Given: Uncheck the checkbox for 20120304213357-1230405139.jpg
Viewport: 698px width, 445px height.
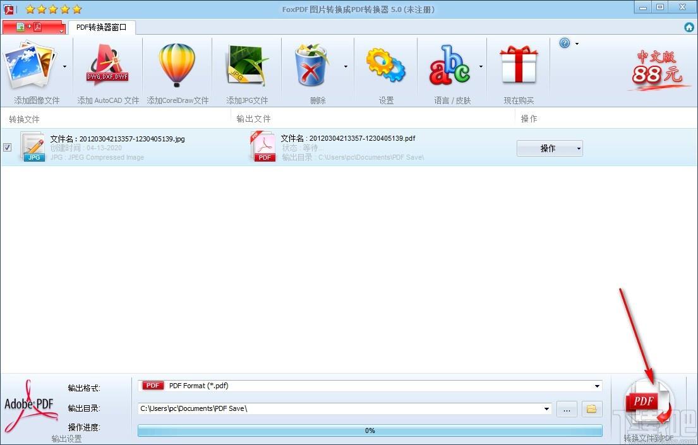Looking at the screenshot, I should 7,147.
